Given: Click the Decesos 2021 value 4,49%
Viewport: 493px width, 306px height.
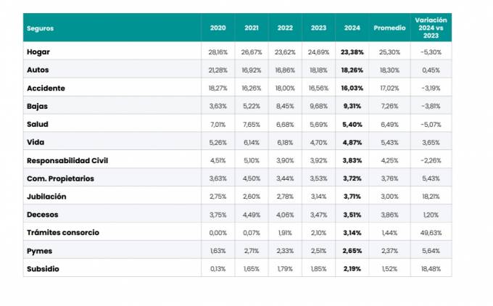Looking at the screenshot, I should point(251,215).
